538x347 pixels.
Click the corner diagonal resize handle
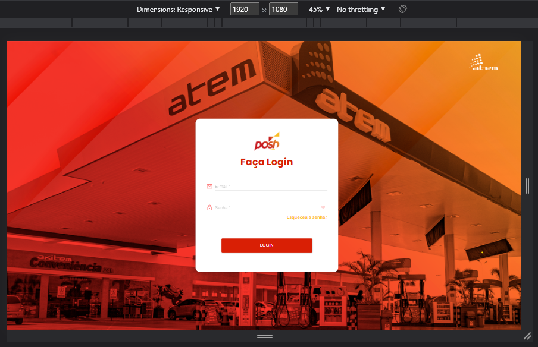point(528,336)
